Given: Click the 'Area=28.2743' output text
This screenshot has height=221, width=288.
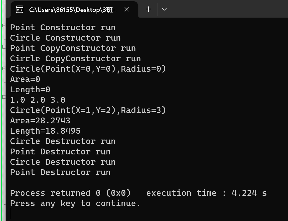Looking at the screenshot, I should (40, 121).
